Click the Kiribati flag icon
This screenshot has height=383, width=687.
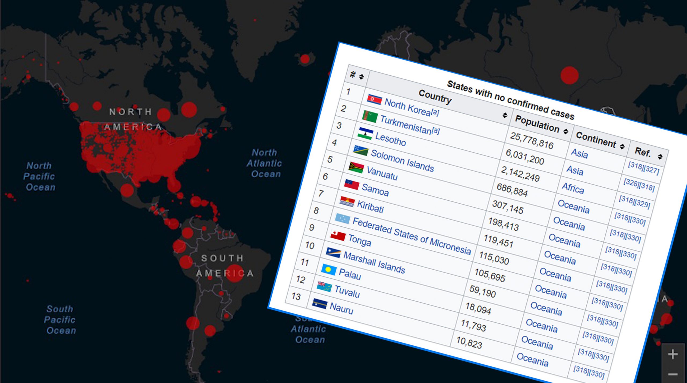(x=347, y=201)
